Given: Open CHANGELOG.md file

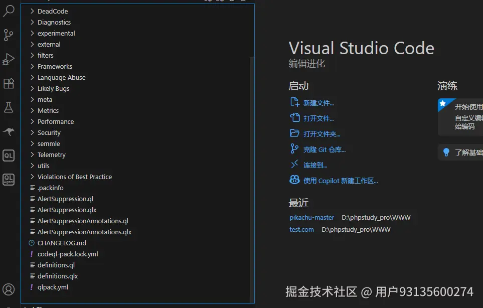Looking at the screenshot, I should tap(62, 243).
